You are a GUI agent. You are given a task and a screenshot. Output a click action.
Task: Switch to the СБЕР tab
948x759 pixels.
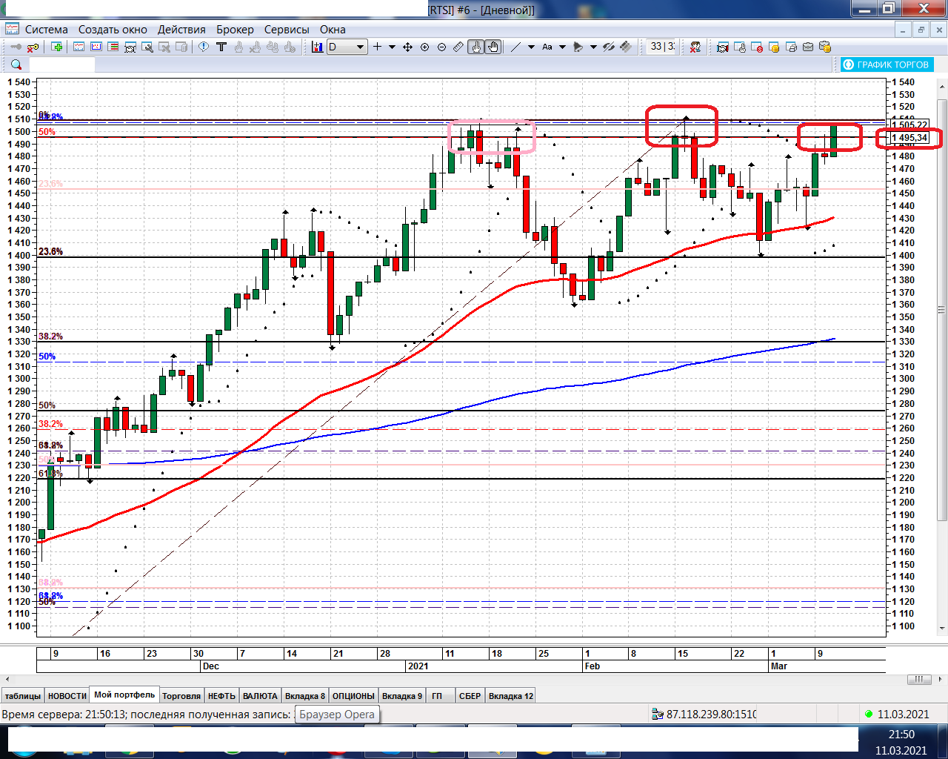click(470, 696)
